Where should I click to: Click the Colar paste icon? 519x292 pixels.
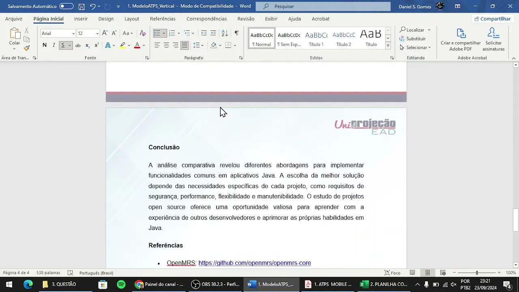coord(15,33)
